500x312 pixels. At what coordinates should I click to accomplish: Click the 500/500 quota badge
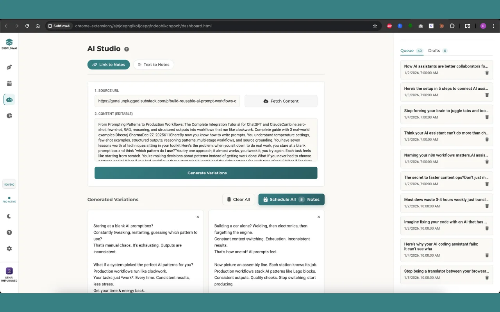[x=9, y=184]
